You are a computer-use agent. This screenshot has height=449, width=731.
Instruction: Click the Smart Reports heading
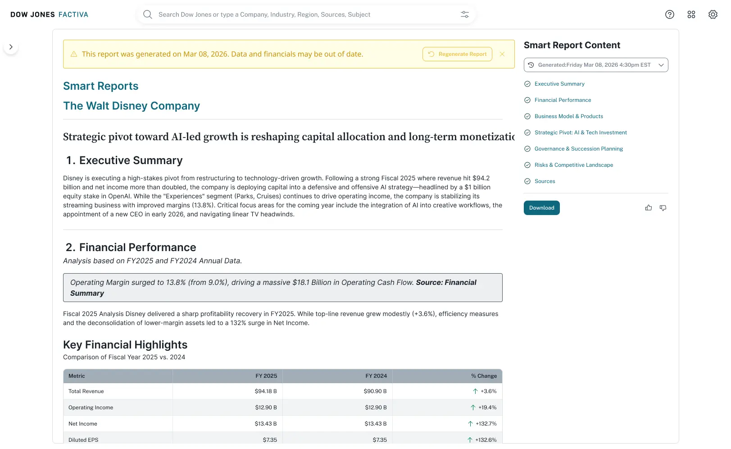(101, 86)
